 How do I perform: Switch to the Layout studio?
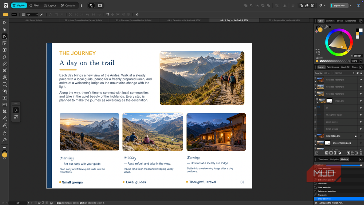(50, 5)
